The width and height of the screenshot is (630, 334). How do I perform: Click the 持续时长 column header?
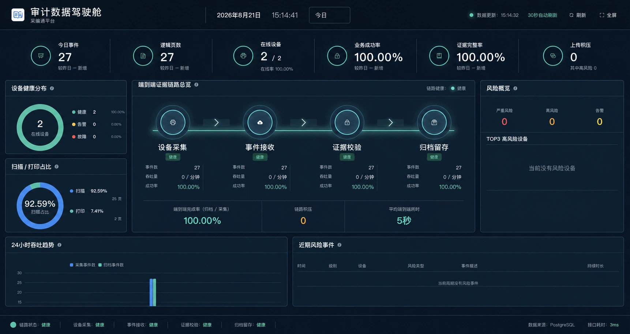coord(595,266)
